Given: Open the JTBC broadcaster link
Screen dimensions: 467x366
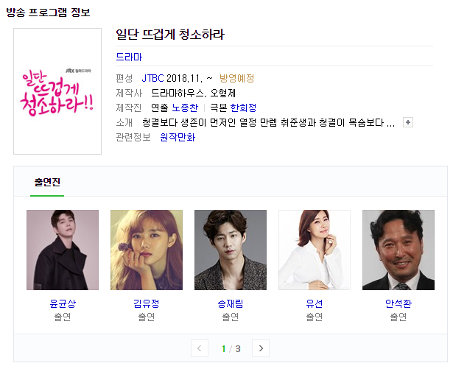Looking at the screenshot, I should click(x=152, y=78).
